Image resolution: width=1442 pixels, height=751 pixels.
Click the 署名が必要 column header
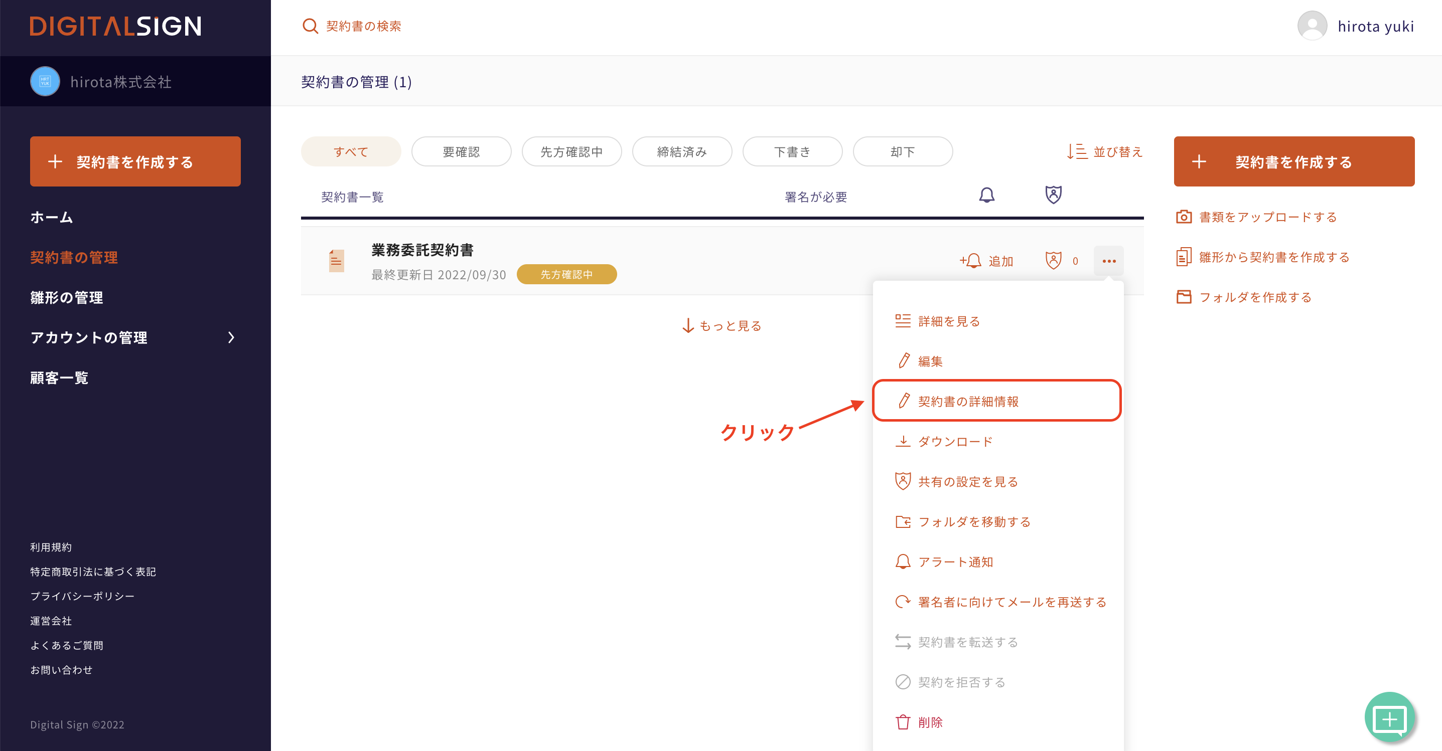[816, 197]
